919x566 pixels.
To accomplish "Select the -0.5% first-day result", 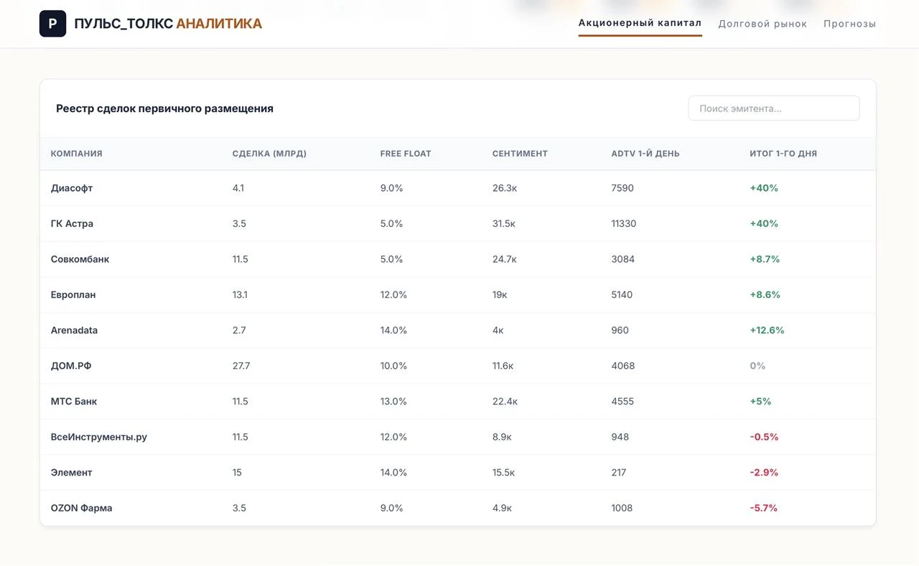I will (764, 437).
